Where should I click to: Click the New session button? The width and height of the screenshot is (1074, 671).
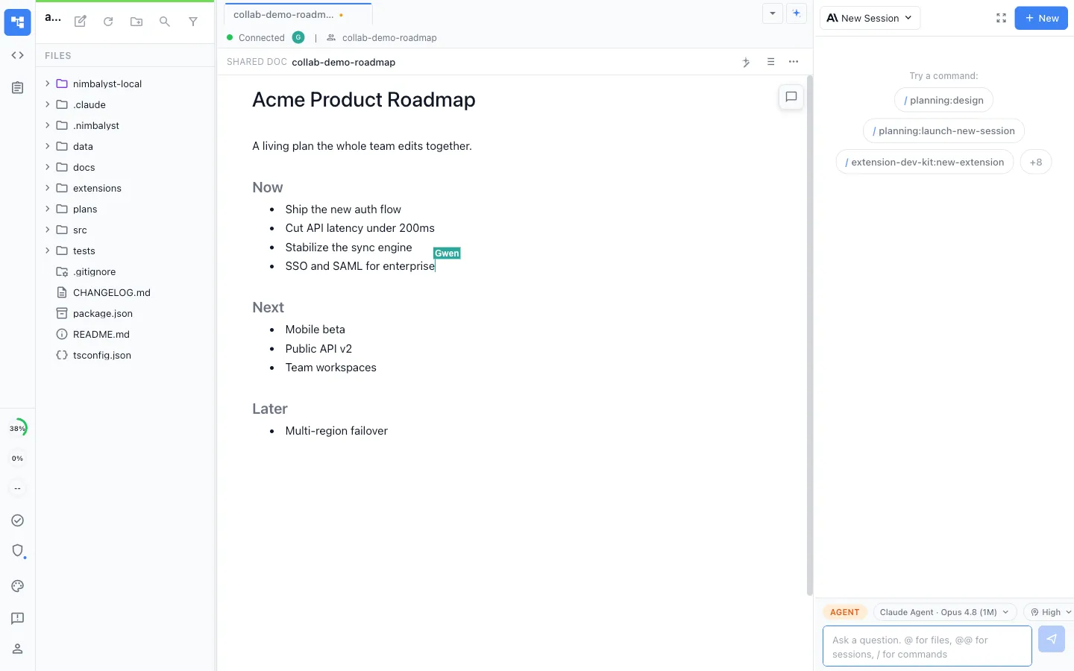(x=1041, y=18)
